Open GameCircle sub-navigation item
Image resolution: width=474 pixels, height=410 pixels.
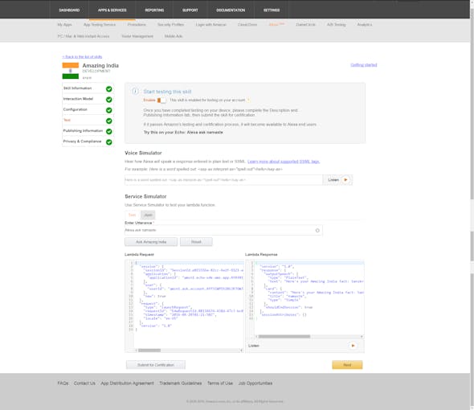click(305, 24)
